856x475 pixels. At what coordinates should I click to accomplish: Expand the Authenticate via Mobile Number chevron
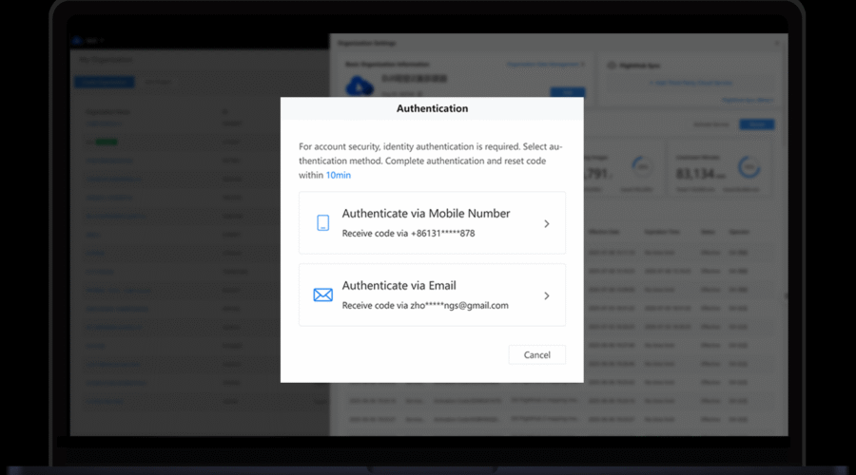(546, 224)
